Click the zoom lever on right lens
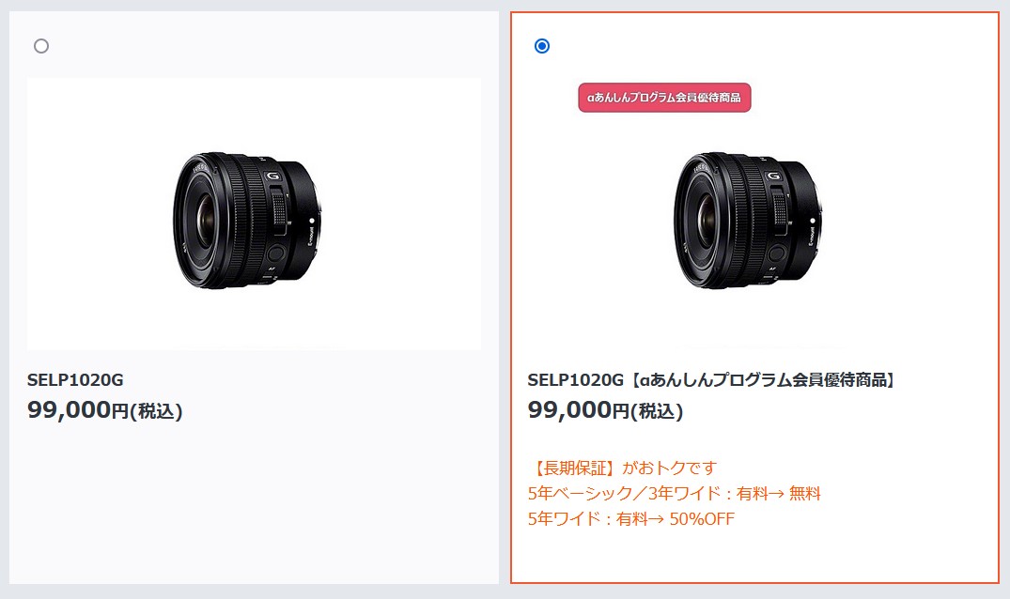1010x599 pixels. pos(780,209)
